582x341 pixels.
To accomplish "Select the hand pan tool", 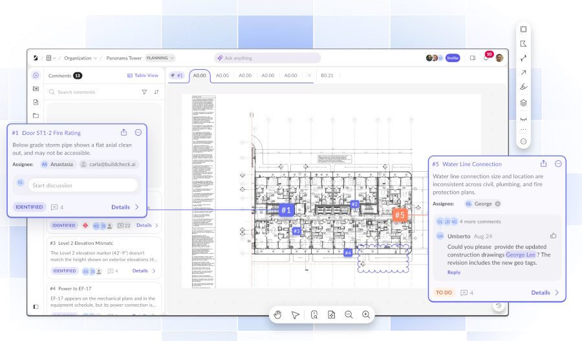I will [278, 315].
